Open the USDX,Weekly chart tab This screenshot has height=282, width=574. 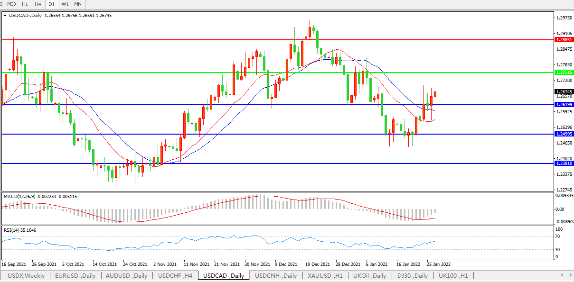click(26, 276)
